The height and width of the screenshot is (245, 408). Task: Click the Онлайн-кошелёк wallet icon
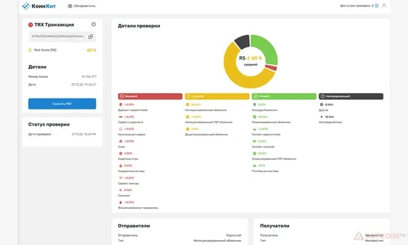255,141
